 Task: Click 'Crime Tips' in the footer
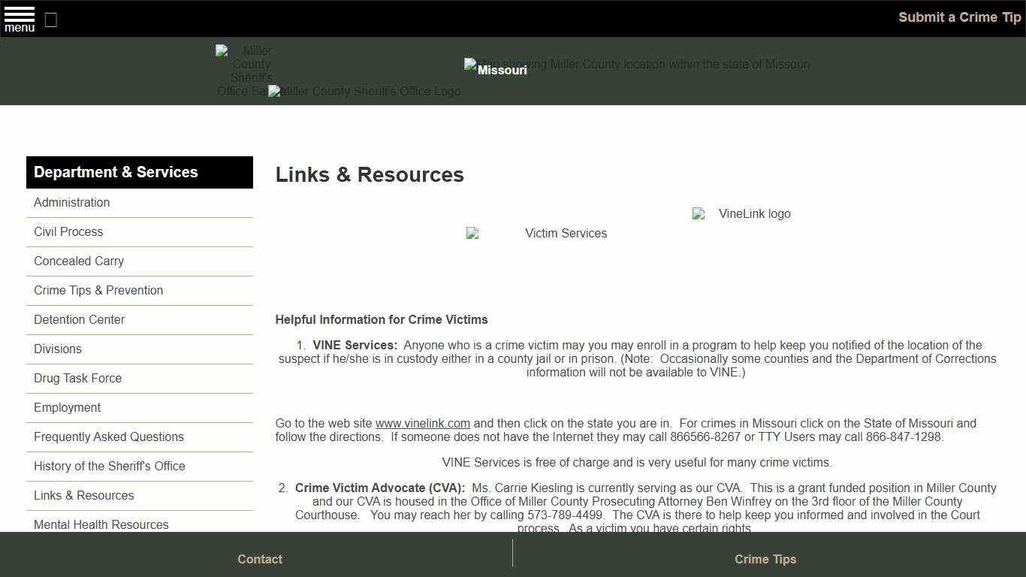point(765,559)
